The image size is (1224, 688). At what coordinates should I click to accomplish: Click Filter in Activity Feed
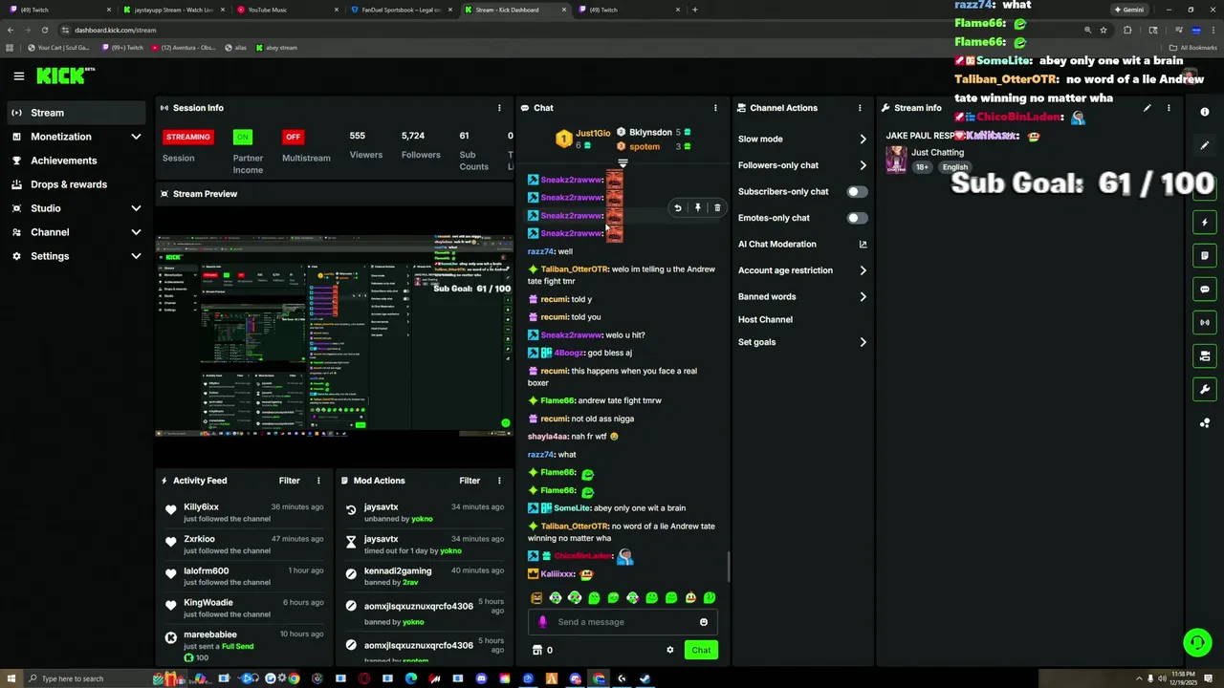point(289,481)
